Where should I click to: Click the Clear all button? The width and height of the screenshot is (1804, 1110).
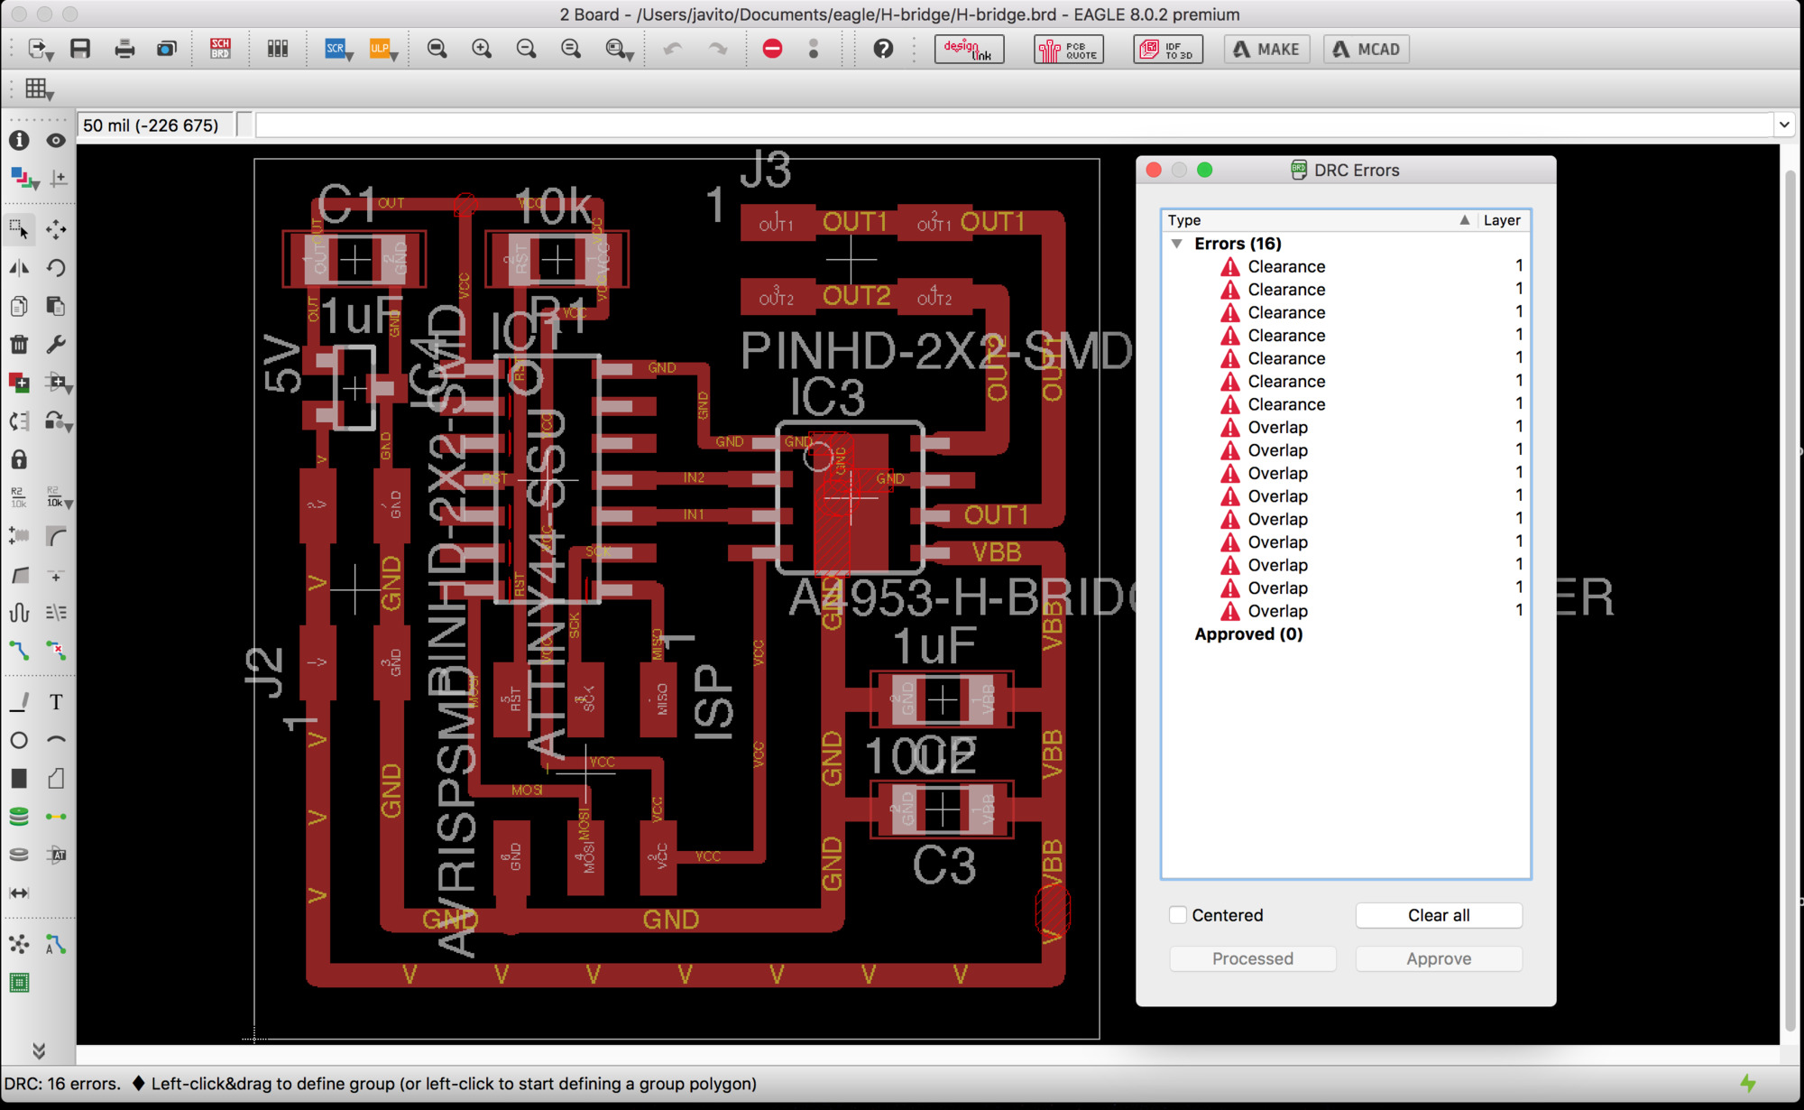pyautogui.click(x=1439, y=915)
